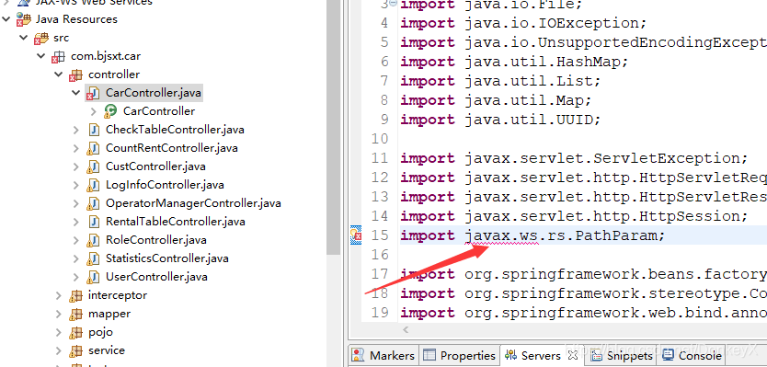Click the service package icon
This screenshot has width=767, height=367.
coord(75,350)
